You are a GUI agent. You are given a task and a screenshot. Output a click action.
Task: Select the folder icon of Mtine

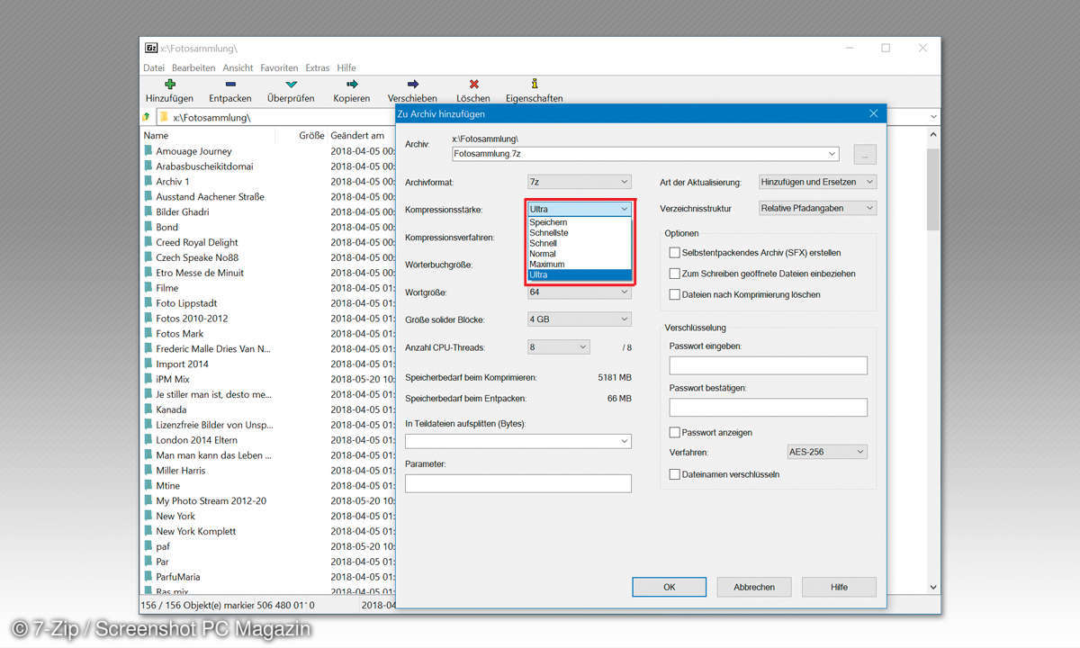[x=148, y=485]
